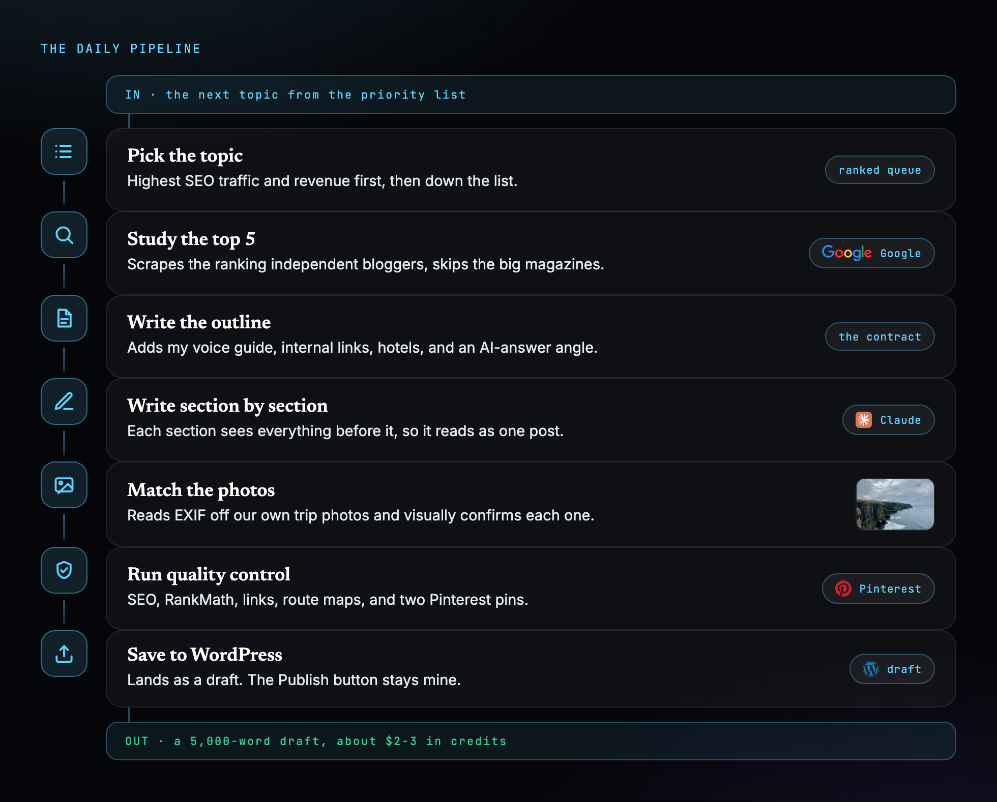997x802 pixels.
Task: Click the shield check icon beside Run quality control
Action: (x=64, y=570)
